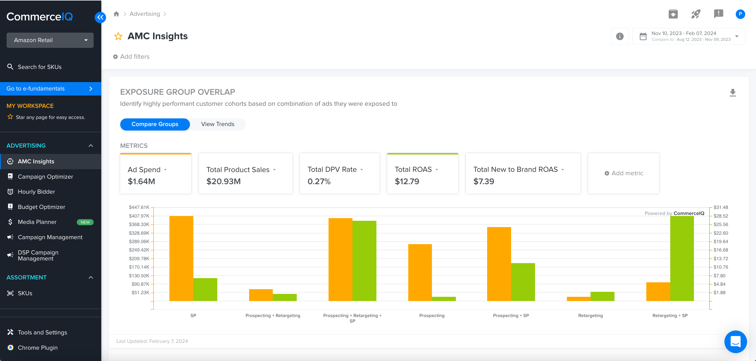Open the Amazon Retail dropdown
Image resolution: width=756 pixels, height=361 pixels.
tap(50, 40)
